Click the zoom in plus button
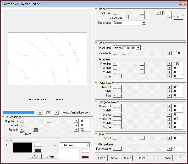This screenshot has width=188, height=164. 40,112
